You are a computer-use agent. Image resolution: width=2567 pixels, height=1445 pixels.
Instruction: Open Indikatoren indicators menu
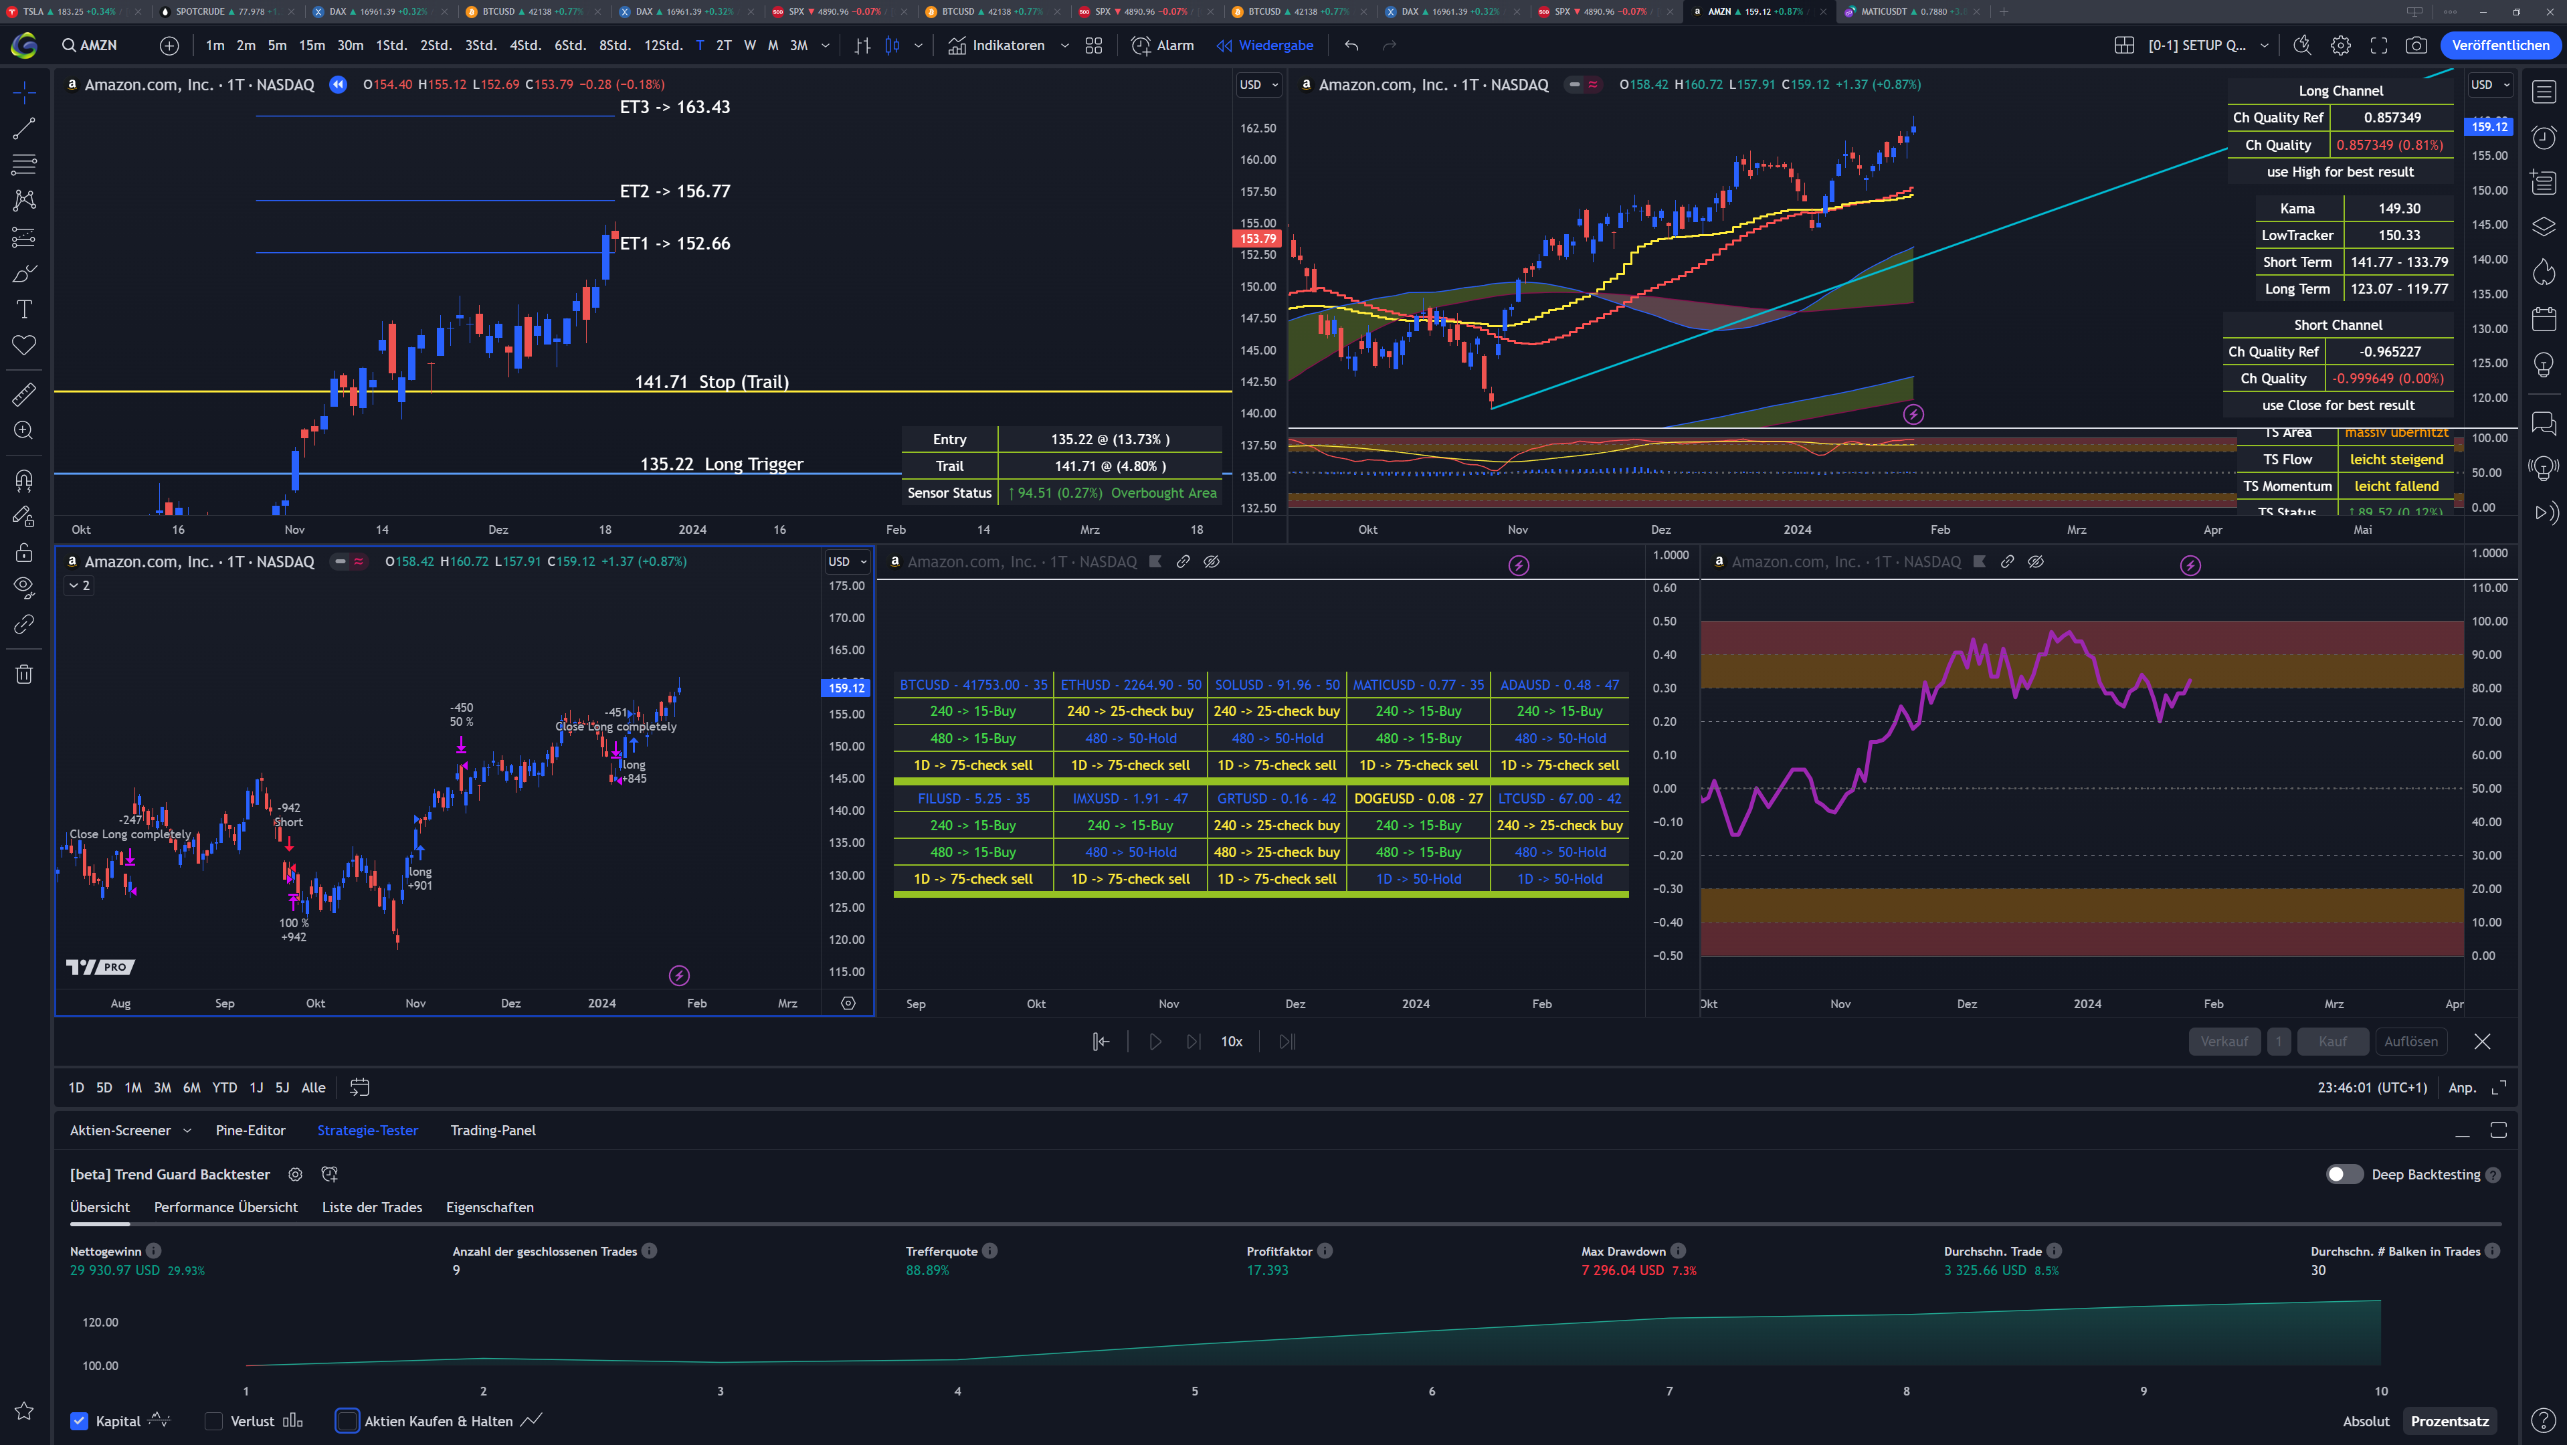point(995,45)
